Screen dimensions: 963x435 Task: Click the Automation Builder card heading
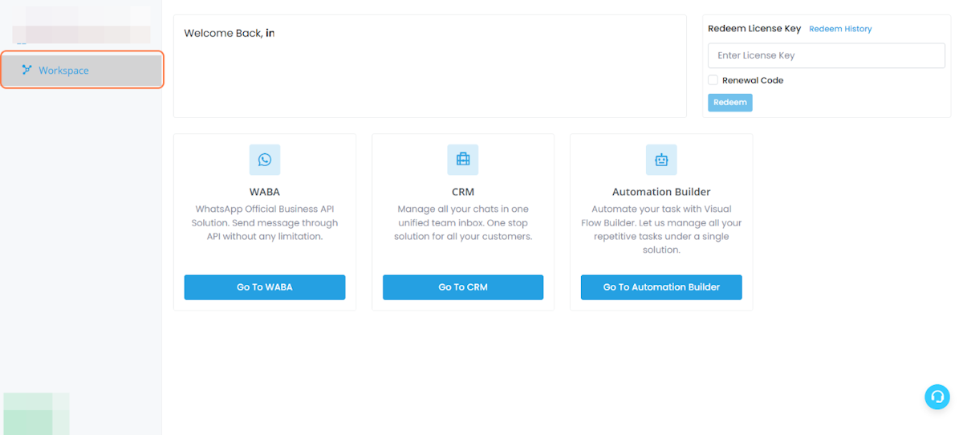click(x=661, y=192)
